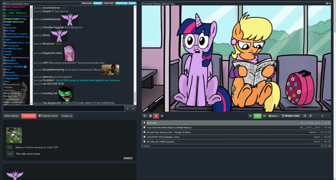Open the Emote List button
This screenshot has width=336, height=180.
[x=67, y=116]
